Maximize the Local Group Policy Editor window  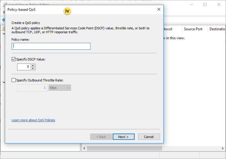coord(205,5)
